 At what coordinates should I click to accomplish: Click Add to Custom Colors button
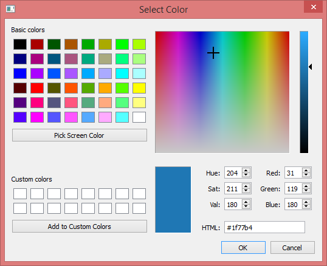[80, 227]
